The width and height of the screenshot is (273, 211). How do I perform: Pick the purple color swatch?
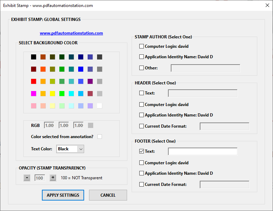90,81
